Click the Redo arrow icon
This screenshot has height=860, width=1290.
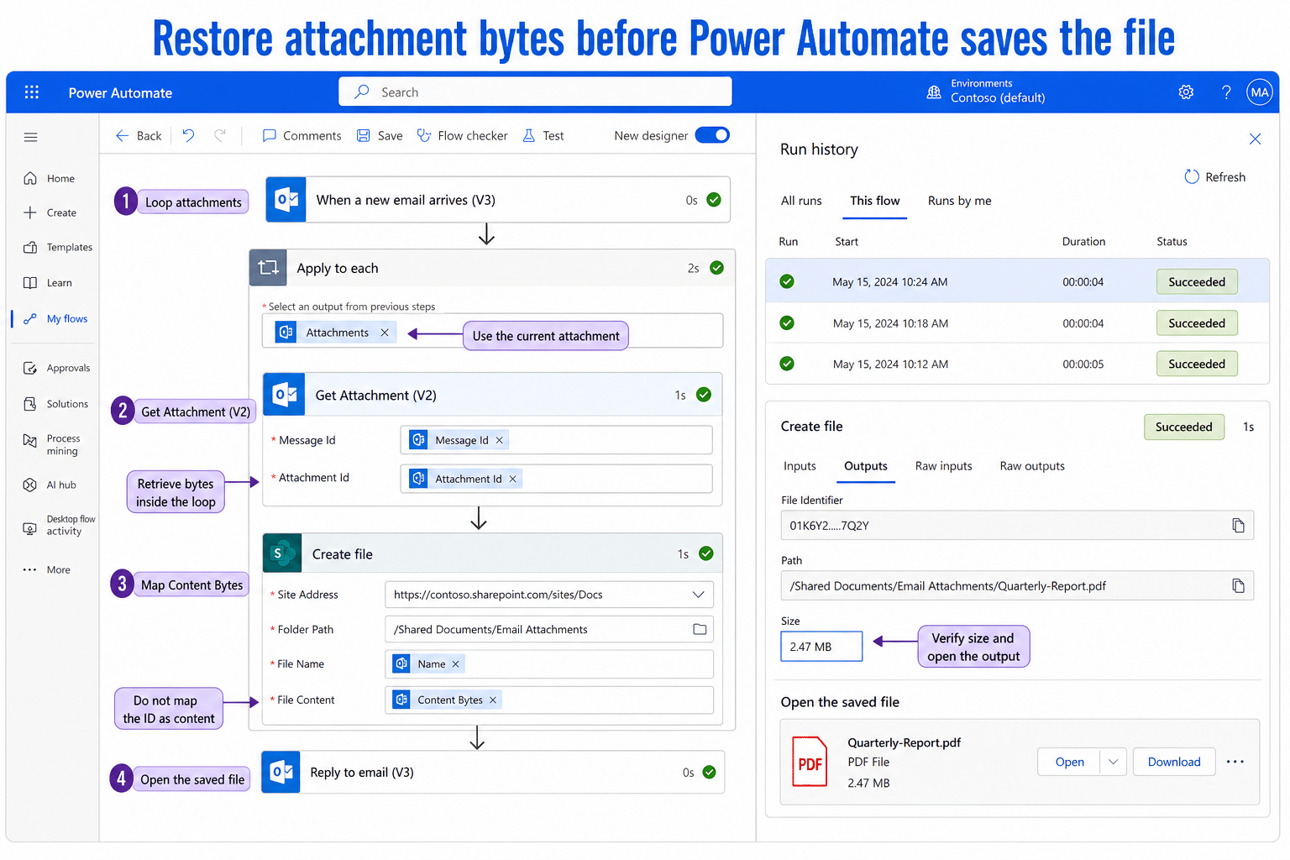[220, 135]
